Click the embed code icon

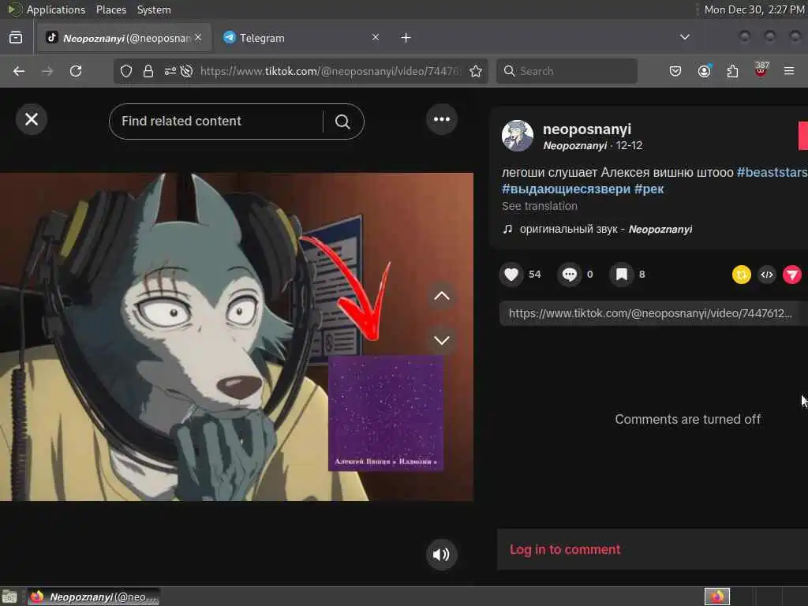767,275
